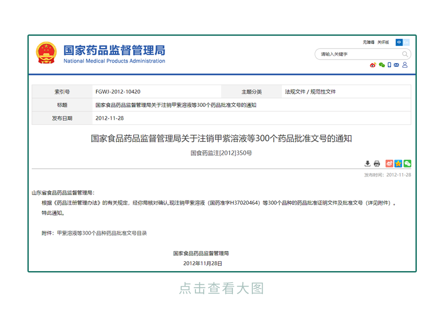This screenshot has height=325, width=442.
Task: Select the index number FGWJ-2012-10420
Action: (118, 92)
